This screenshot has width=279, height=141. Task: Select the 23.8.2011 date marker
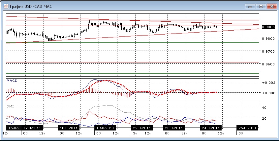click(174, 128)
